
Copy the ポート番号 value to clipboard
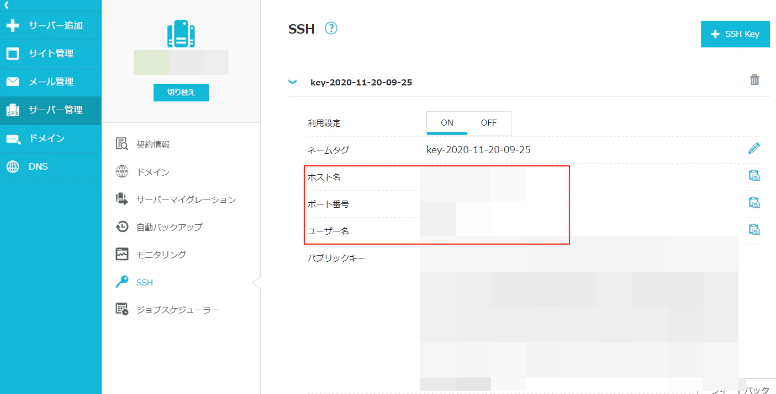pos(754,202)
